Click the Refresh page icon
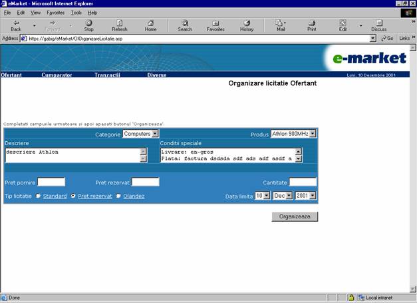The height and width of the screenshot is (303, 417). coord(120,23)
